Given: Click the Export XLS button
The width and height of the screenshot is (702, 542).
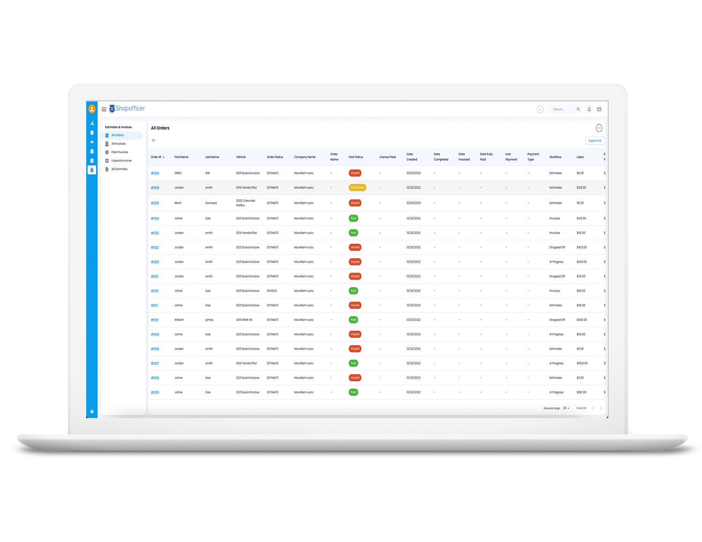Looking at the screenshot, I should (x=594, y=140).
